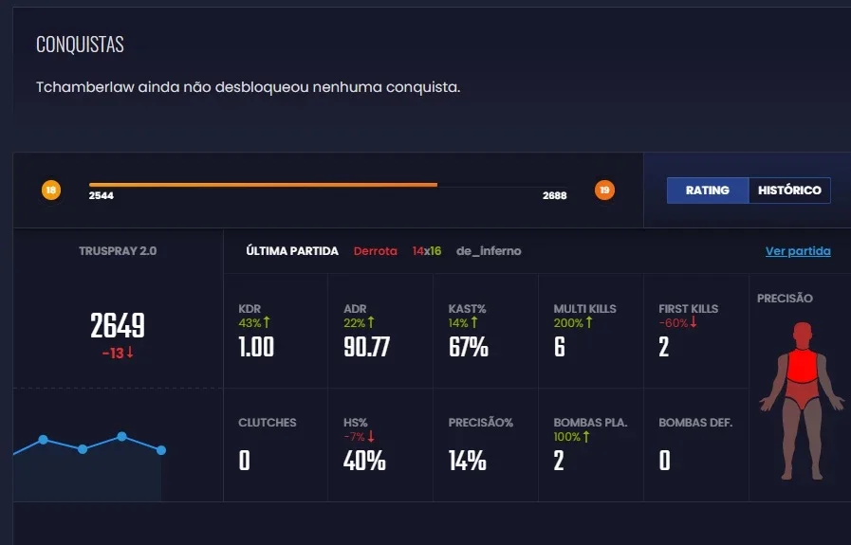Click the MULTI KILLS 200% up change

(573, 322)
